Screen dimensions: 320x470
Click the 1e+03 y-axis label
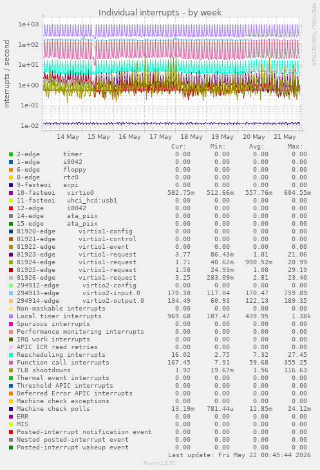click(28, 24)
